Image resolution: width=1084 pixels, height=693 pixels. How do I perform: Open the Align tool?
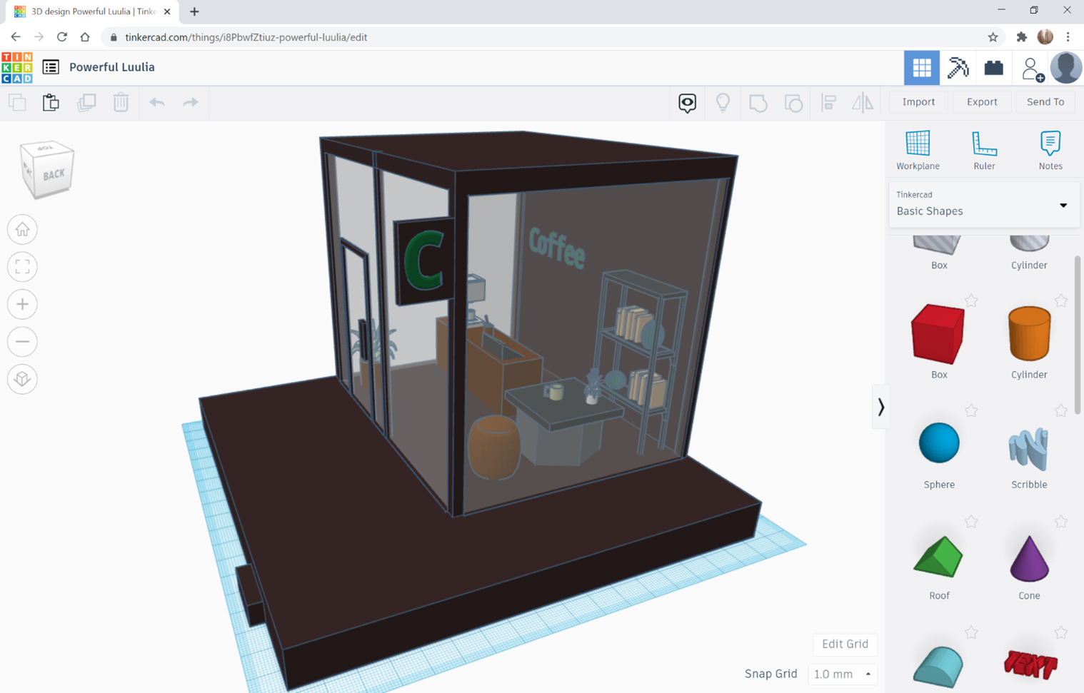[828, 103]
